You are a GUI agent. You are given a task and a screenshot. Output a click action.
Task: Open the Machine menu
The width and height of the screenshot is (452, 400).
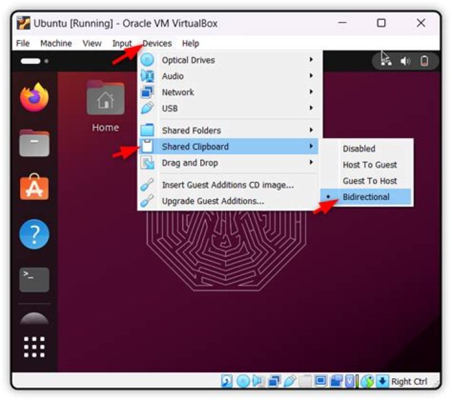56,43
